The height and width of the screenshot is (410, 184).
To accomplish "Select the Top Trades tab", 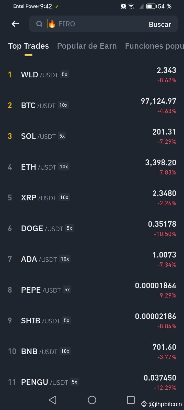I will point(28,46).
